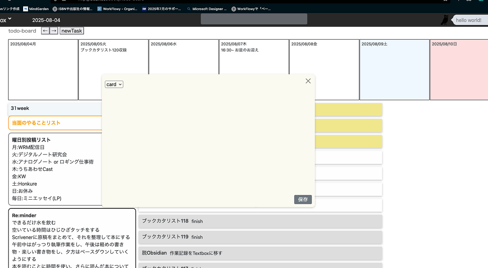Click the KW bookmark favicon
The image size is (488, 268).
(144, 9)
